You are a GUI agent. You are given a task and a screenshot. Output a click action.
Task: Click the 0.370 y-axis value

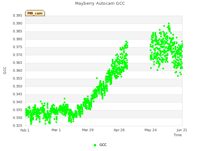pos(18,55)
